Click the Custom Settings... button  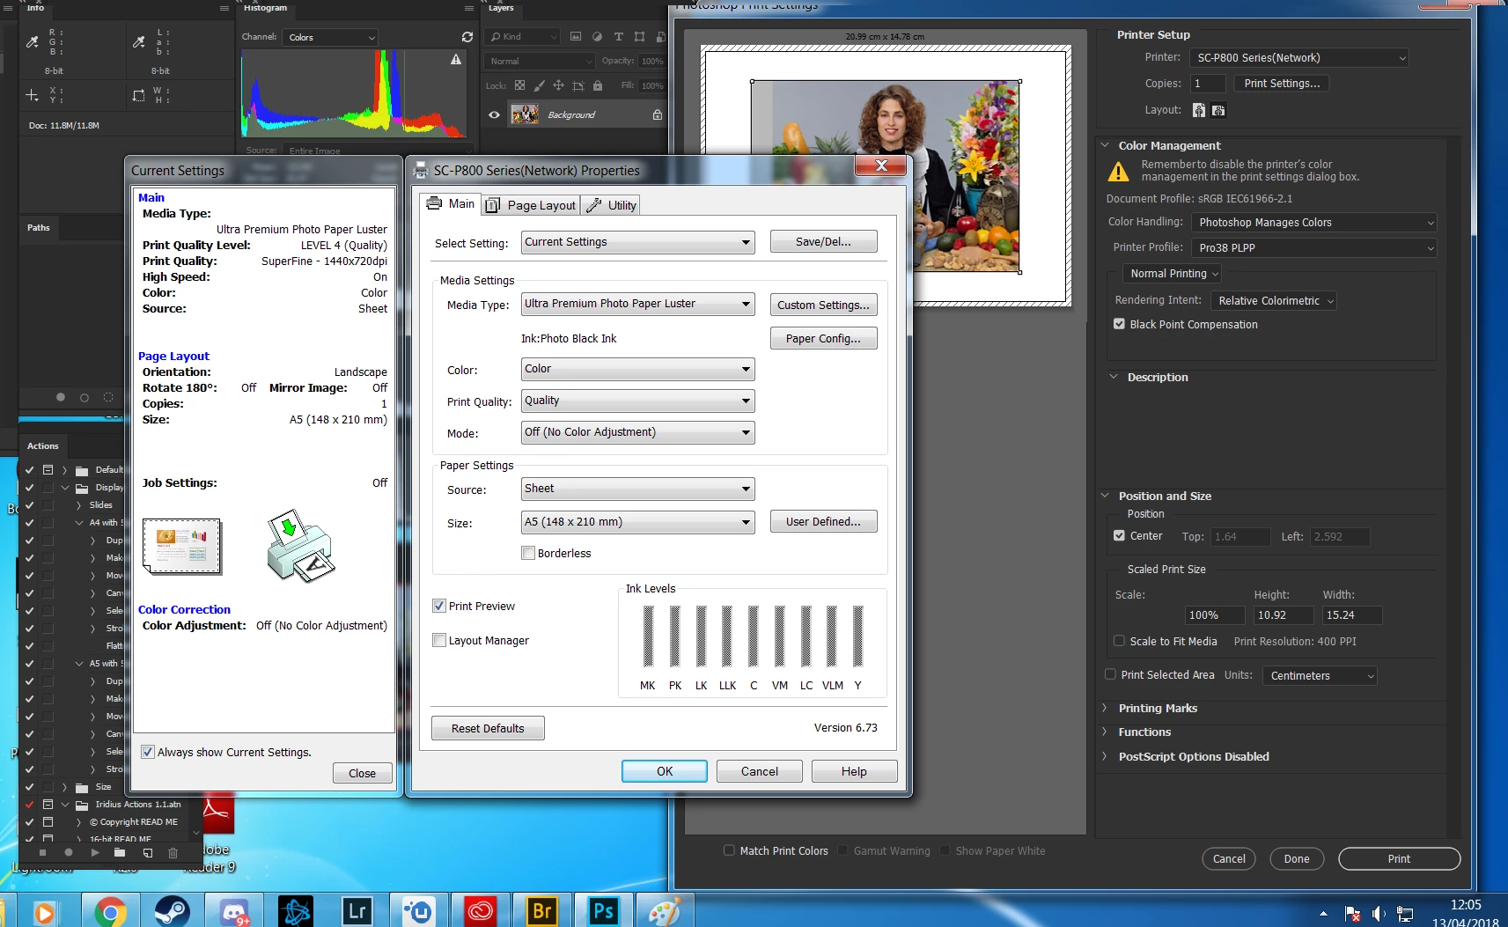point(824,305)
